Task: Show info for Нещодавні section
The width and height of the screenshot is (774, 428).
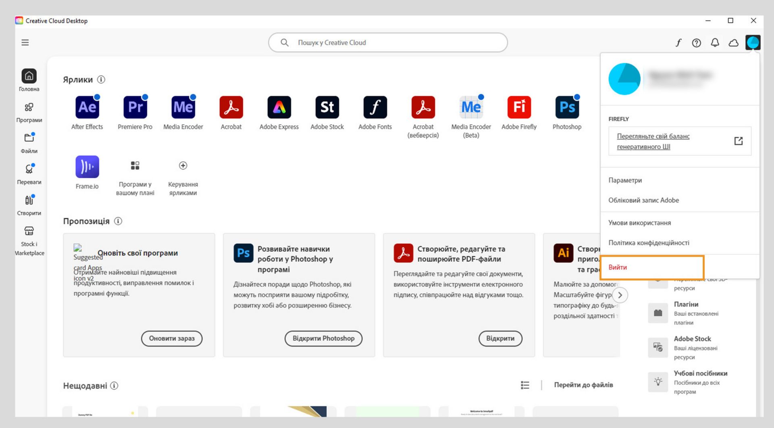Action: (114, 386)
